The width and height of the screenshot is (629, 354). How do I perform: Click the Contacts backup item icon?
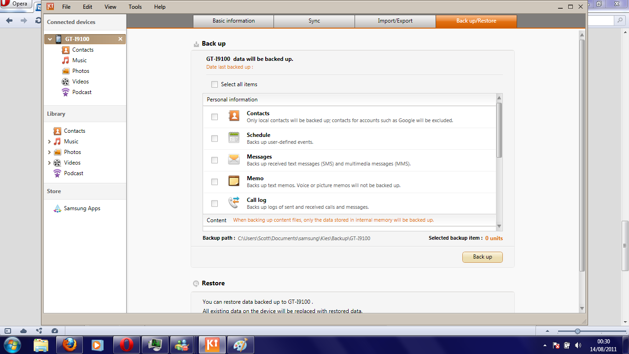(x=234, y=116)
